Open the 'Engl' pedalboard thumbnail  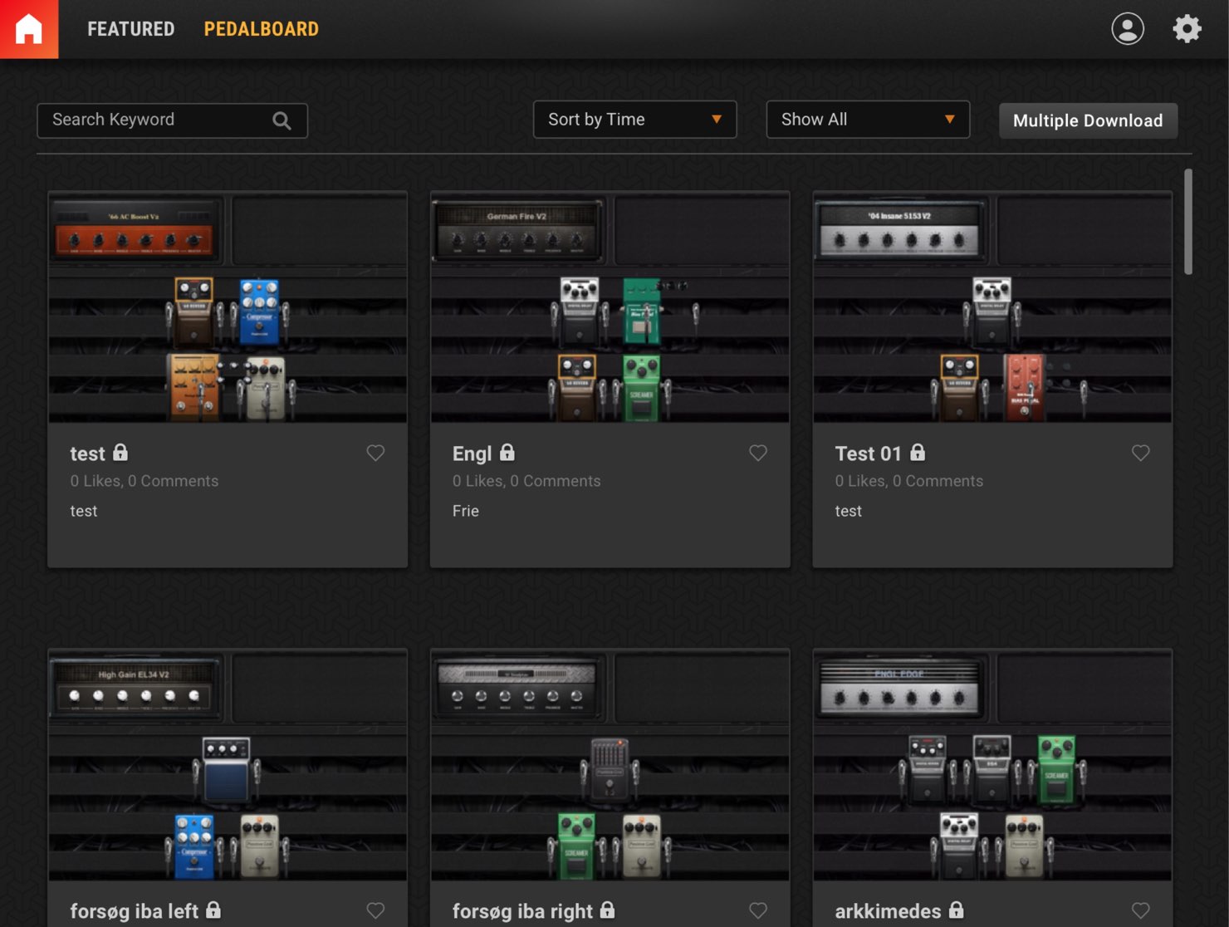point(610,307)
